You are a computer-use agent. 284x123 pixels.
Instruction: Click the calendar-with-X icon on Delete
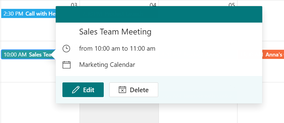122,90
